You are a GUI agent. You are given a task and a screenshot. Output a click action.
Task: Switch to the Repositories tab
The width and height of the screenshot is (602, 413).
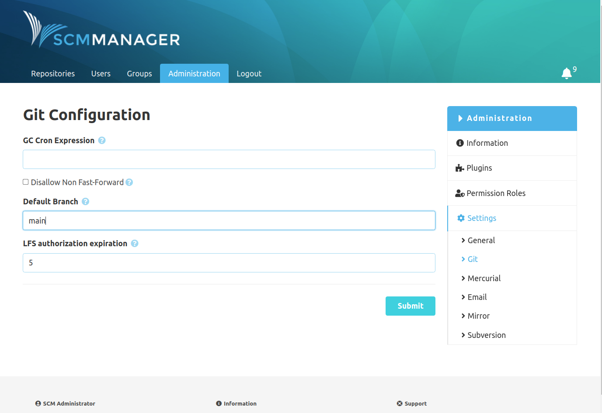[x=52, y=73]
